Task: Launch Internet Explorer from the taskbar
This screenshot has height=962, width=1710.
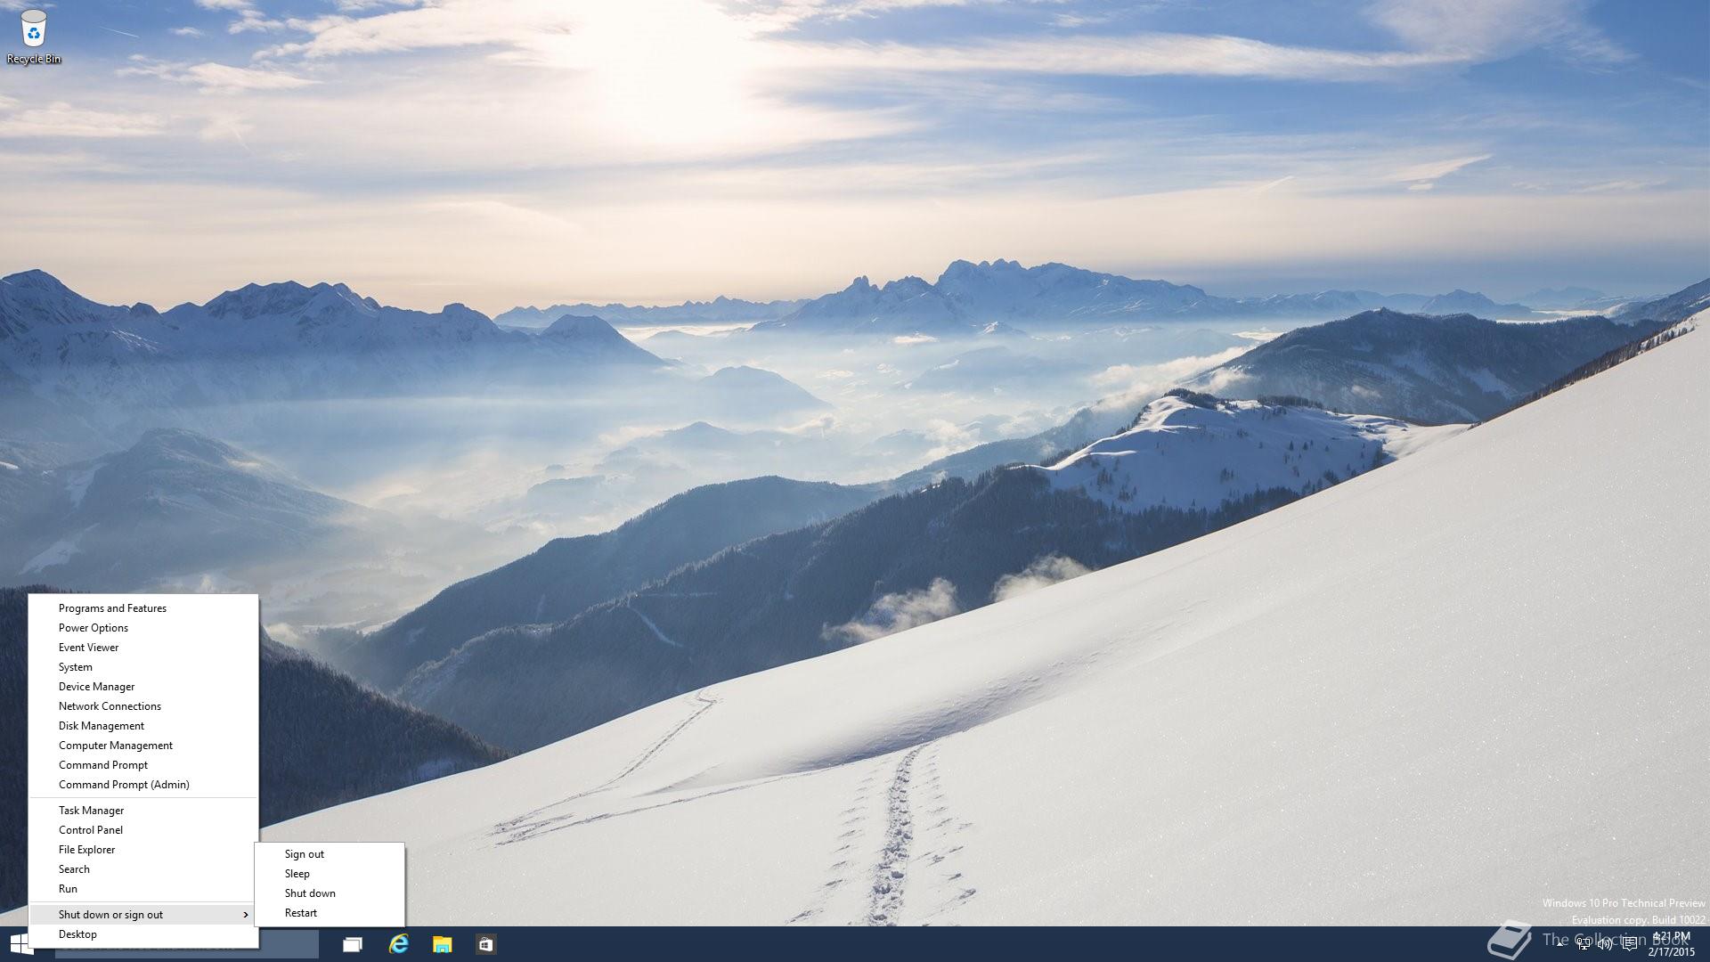Action: coord(398,944)
